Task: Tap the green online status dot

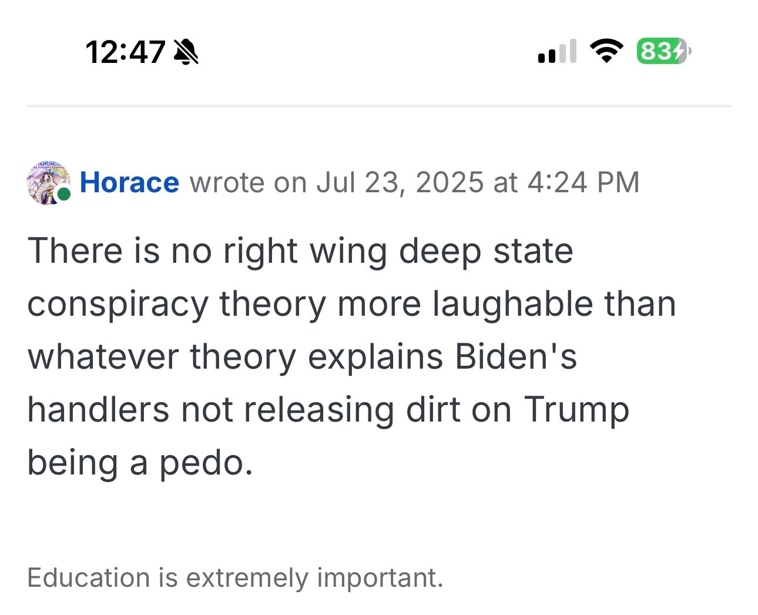Action: 64,195
